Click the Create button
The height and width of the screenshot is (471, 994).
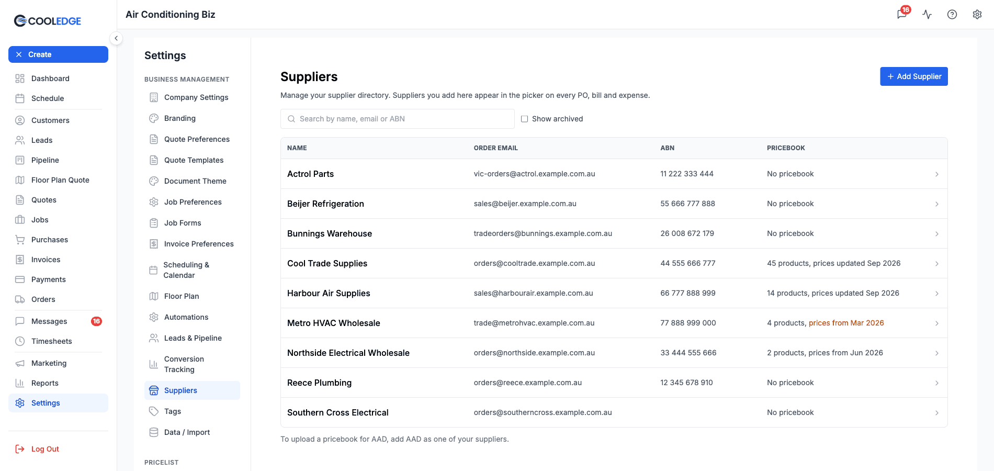(x=58, y=54)
